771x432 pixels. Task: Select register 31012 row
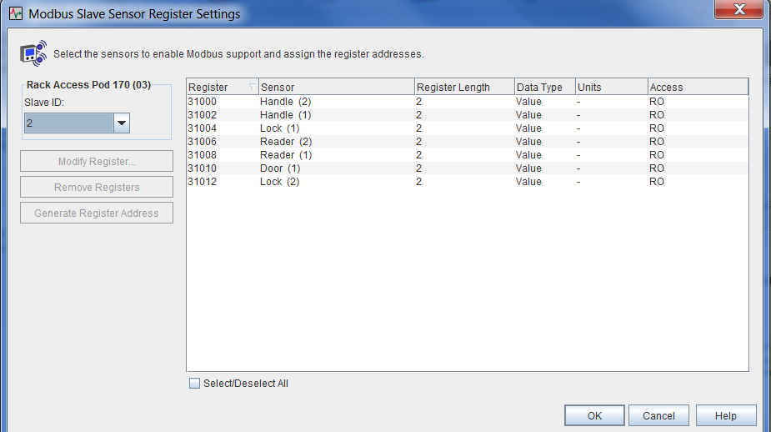tap(468, 181)
